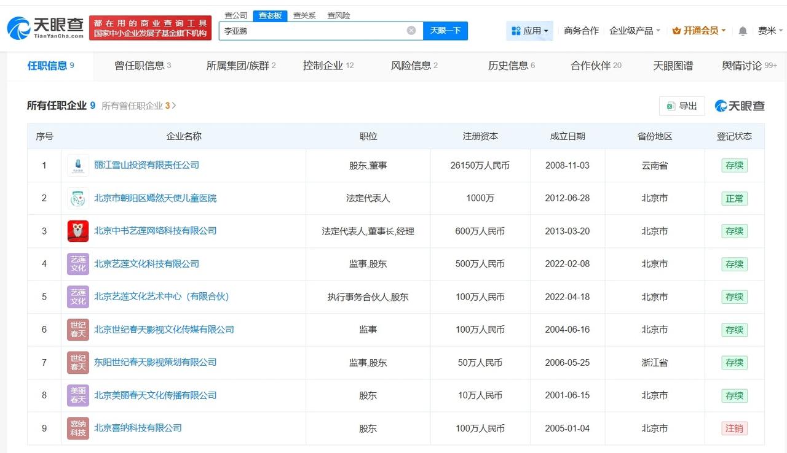Image resolution: width=787 pixels, height=453 pixels.
Task: Click the 世纪春天 company logo
Action: pos(77,330)
